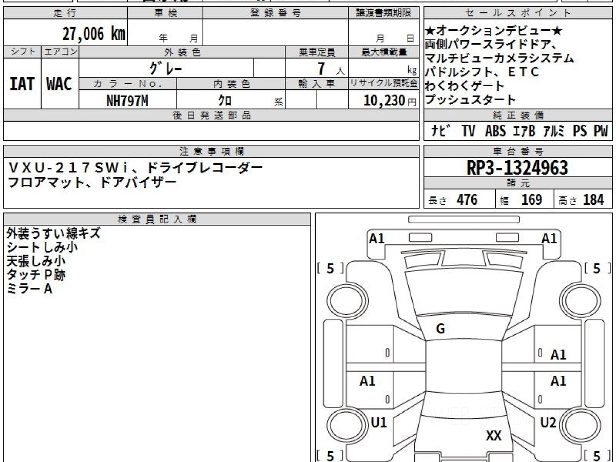Click the ナビ equipment item
Screen dimensions: 616x462
tap(440, 131)
